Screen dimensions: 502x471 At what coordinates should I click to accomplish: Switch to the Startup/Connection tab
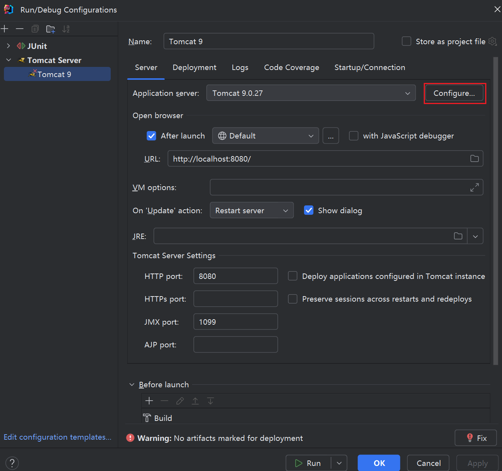point(370,67)
